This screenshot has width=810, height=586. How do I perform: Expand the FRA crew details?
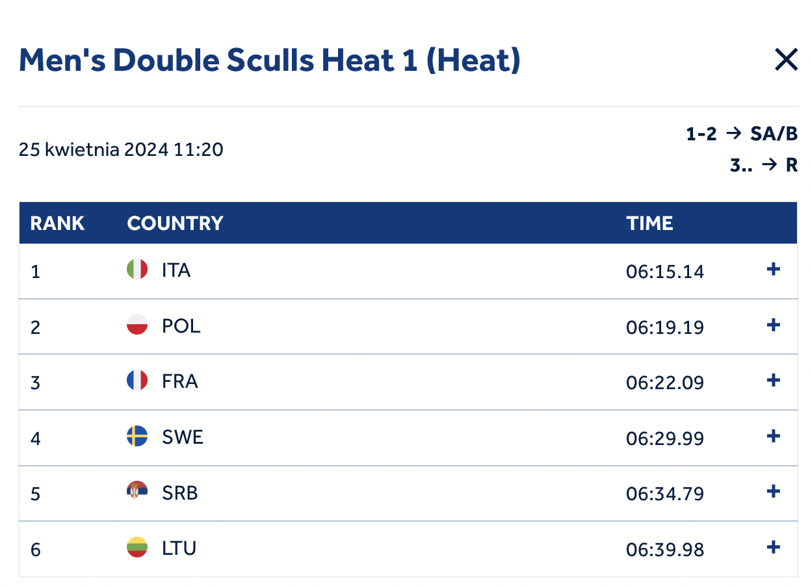773,380
